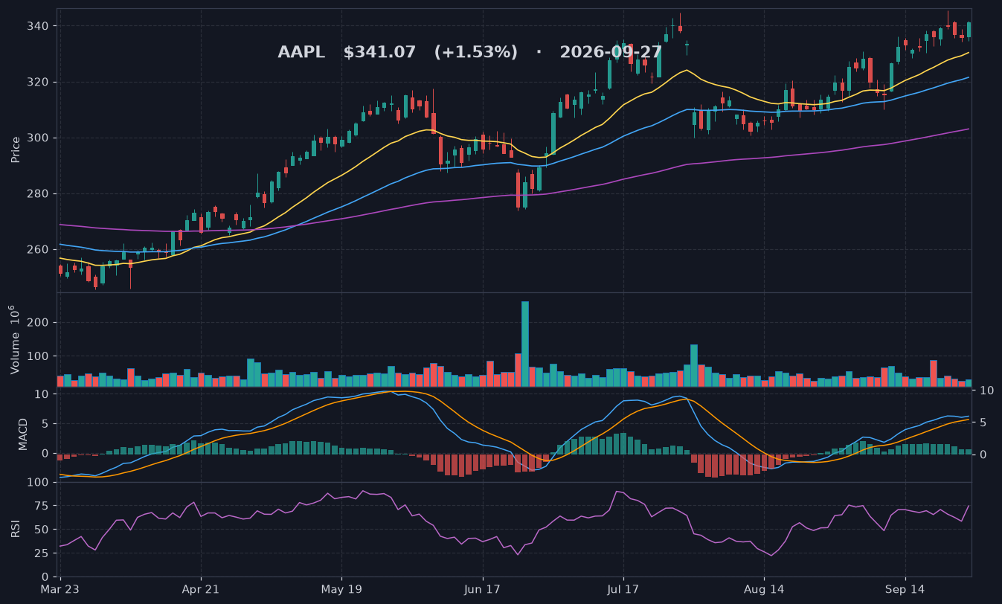Screen dimensions: 1002x604
Task: Click the 2026-09-27 date in title
Action: pyautogui.click(x=611, y=53)
